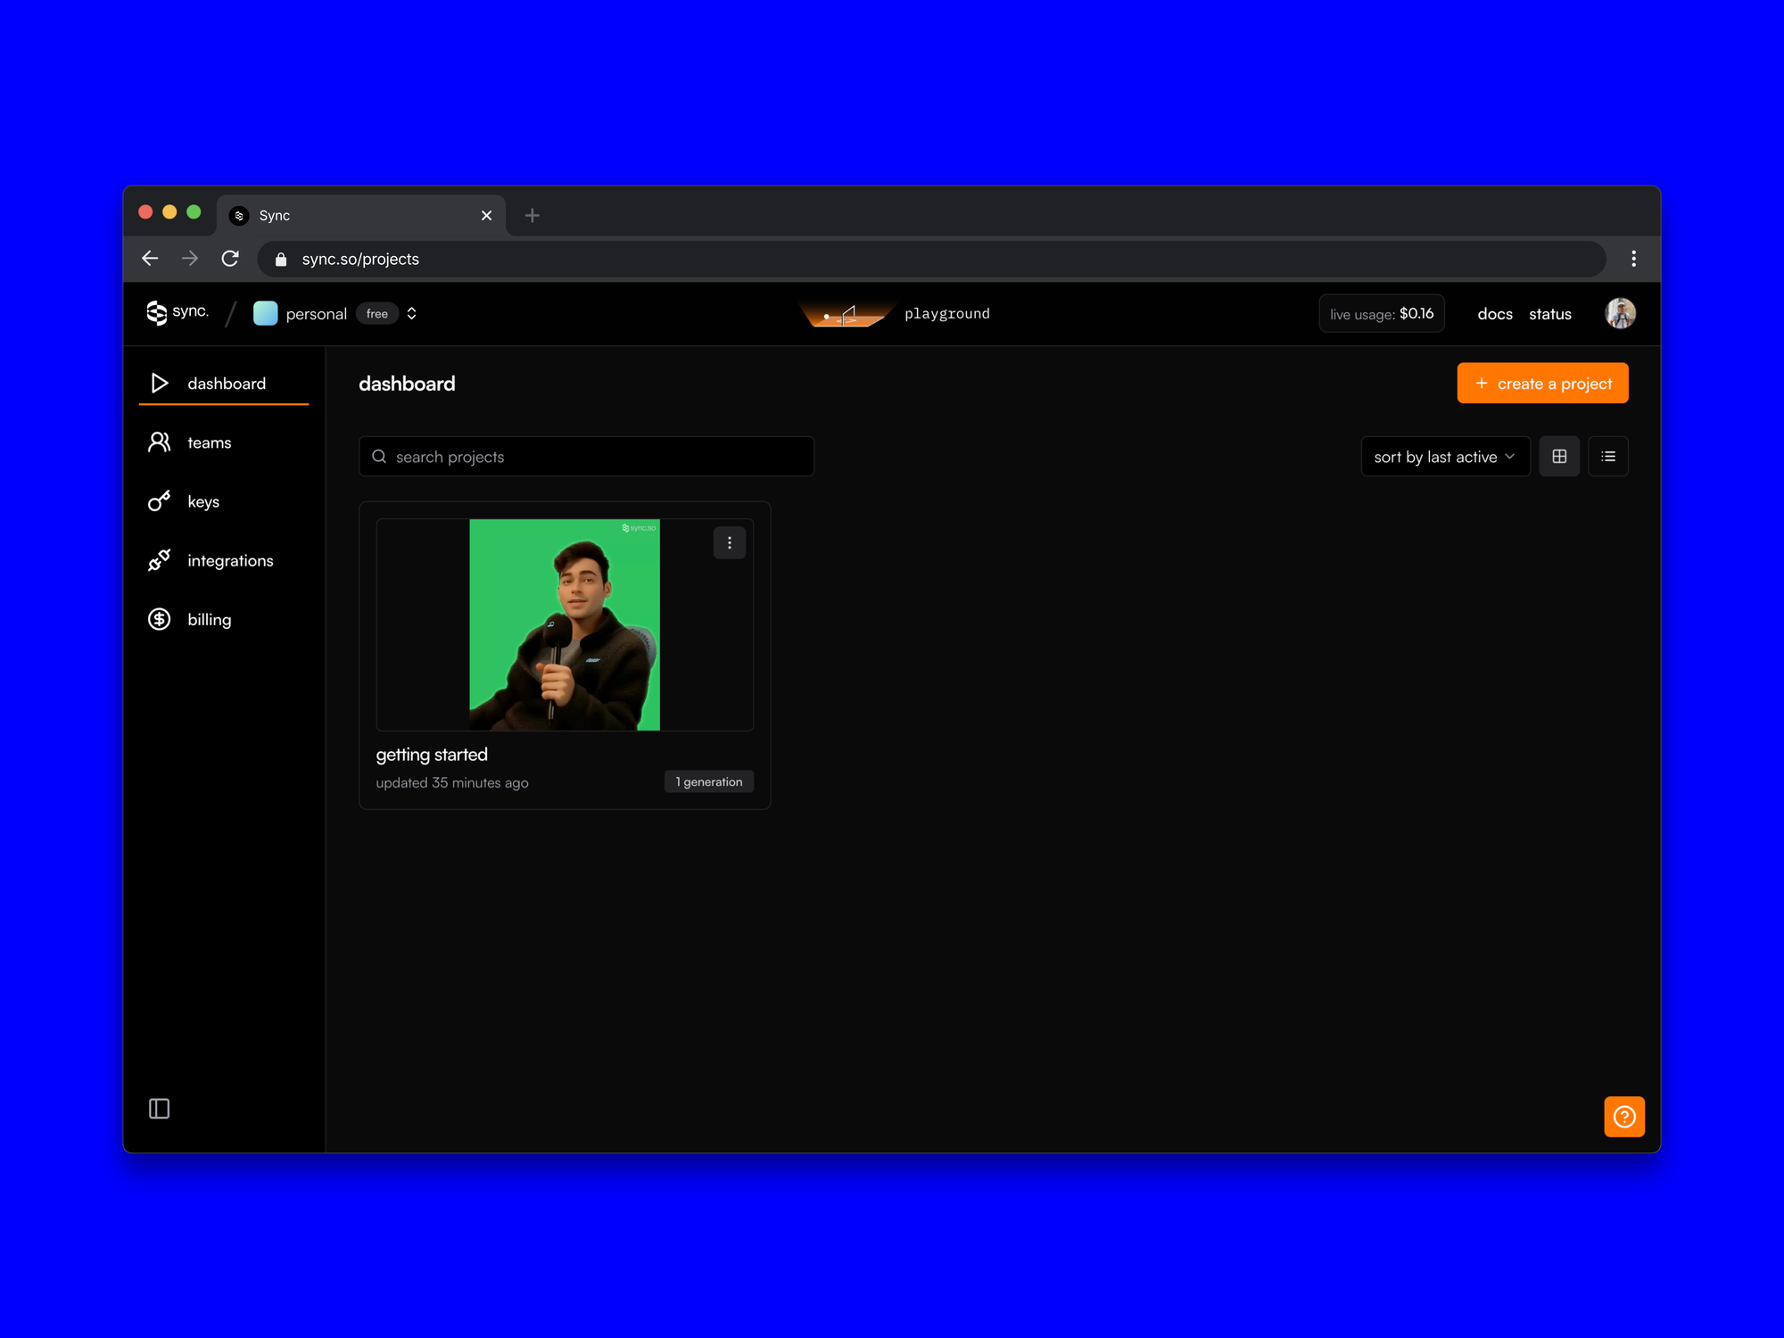Click the keys sidebar icon
The height and width of the screenshot is (1338, 1784).
(x=161, y=500)
